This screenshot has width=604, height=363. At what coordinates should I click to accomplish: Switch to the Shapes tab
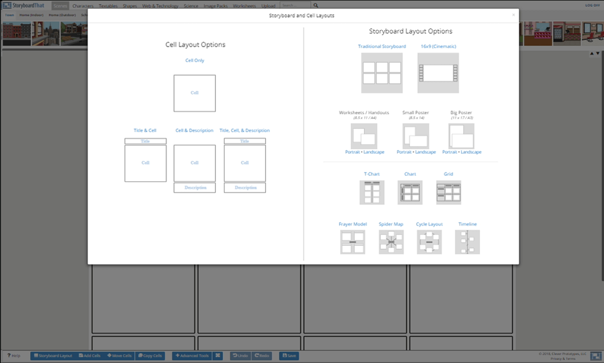coord(130,6)
